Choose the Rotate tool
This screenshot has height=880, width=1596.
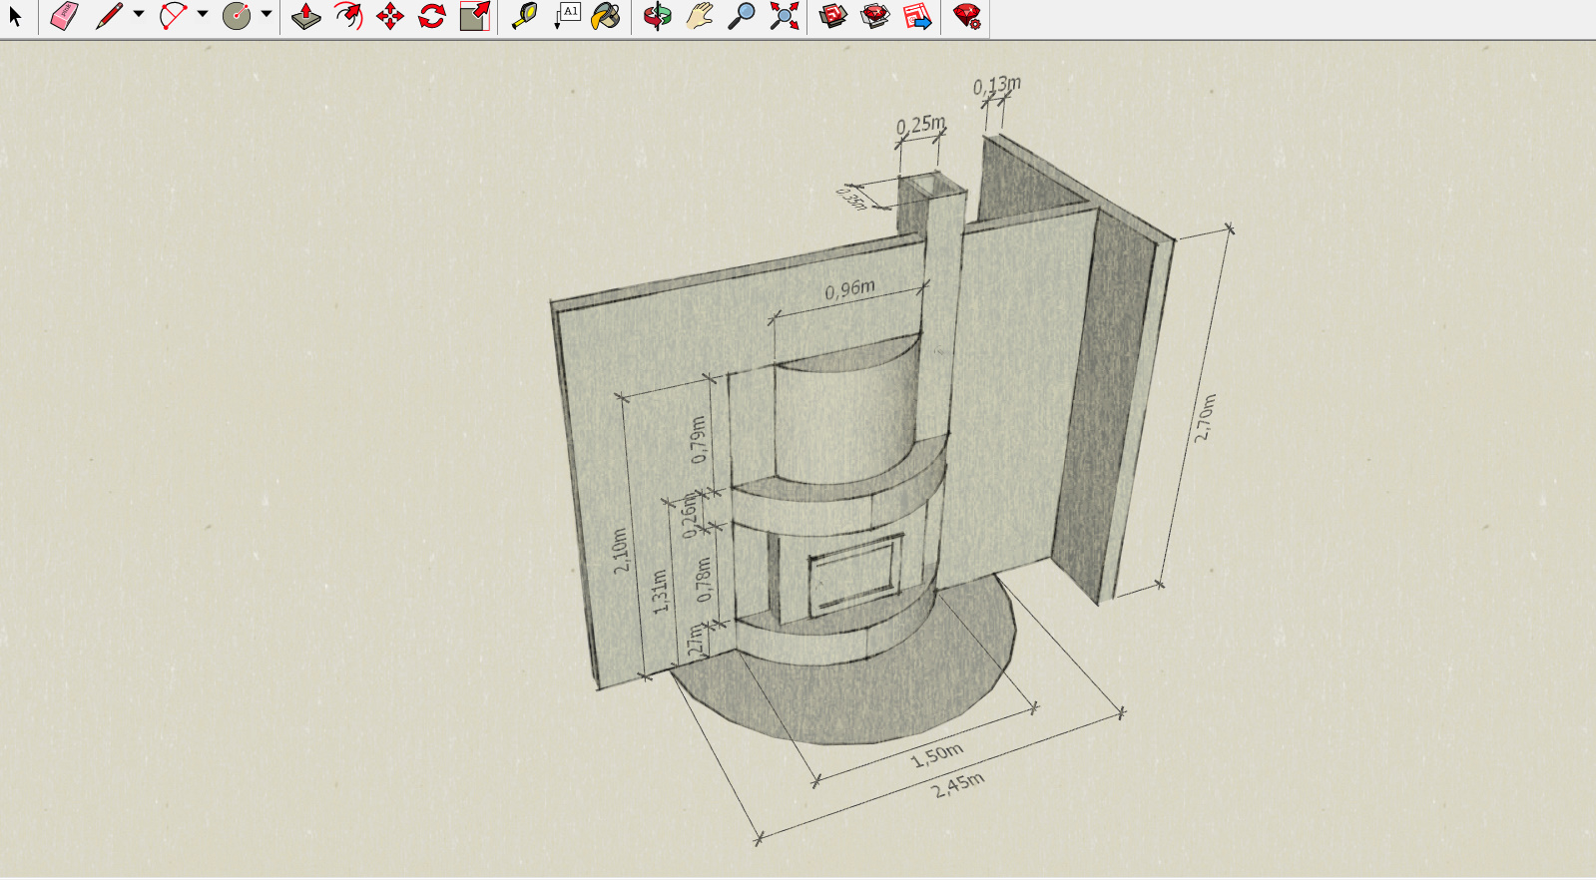[x=432, y=16]
